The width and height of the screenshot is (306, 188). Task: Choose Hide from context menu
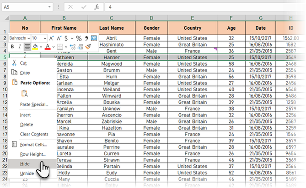[x=32, y=164]
